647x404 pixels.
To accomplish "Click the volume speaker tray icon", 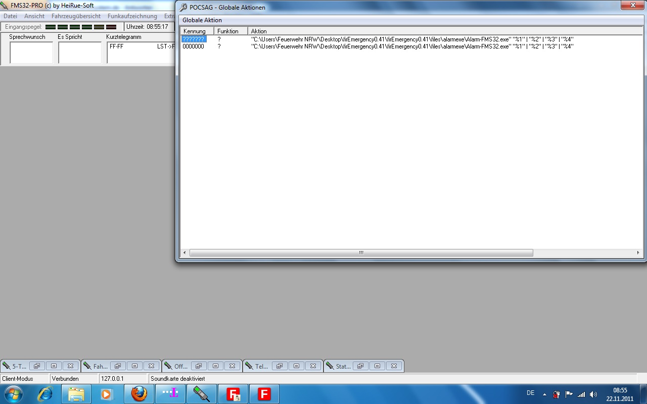I will [593, 394].
